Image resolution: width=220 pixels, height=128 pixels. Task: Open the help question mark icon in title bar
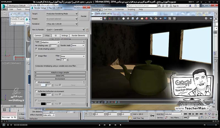pos(196,6)
